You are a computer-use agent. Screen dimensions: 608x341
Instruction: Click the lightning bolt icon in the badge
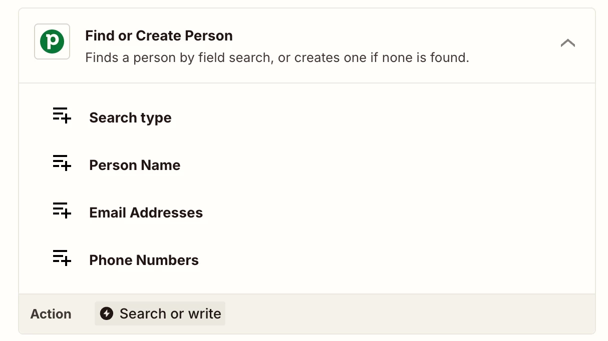107,313
